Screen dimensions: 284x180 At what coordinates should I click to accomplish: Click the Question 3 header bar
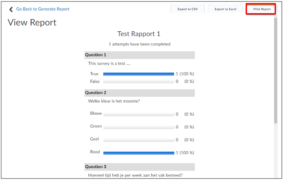[x=140, y=167]
